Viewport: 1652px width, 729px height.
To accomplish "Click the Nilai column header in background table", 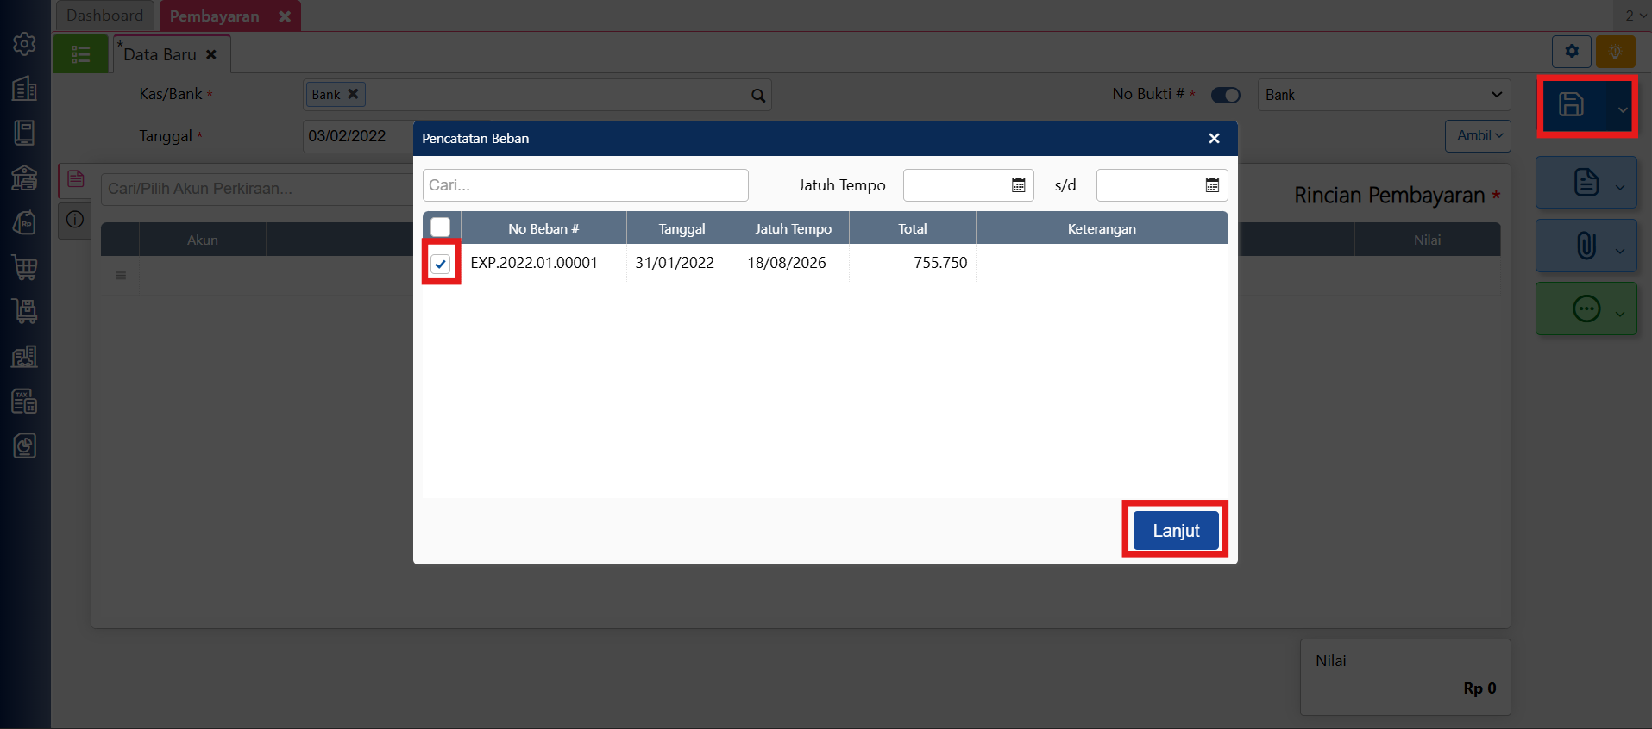I will click(1428, 240).
